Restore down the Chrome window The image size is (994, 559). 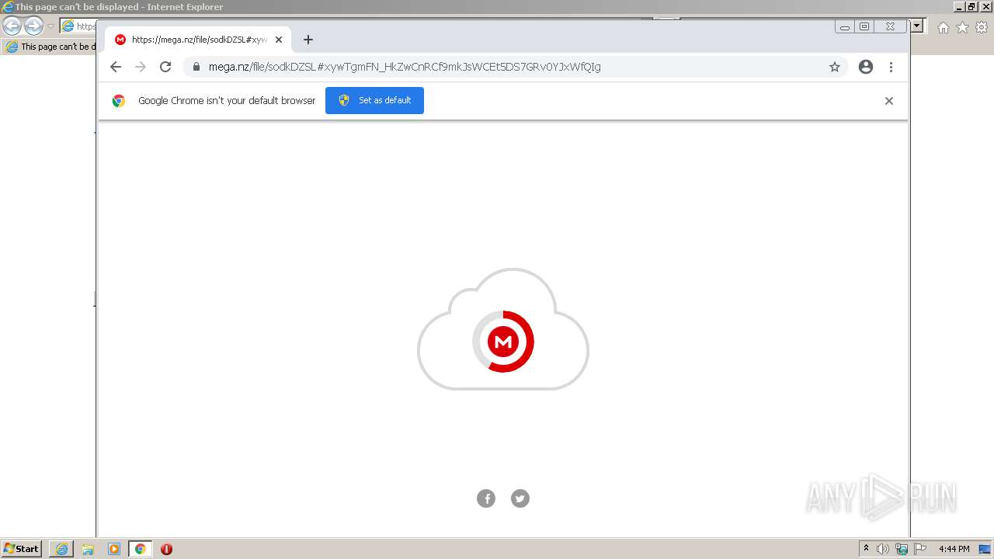pyautogui.click(x=864, y=26)
